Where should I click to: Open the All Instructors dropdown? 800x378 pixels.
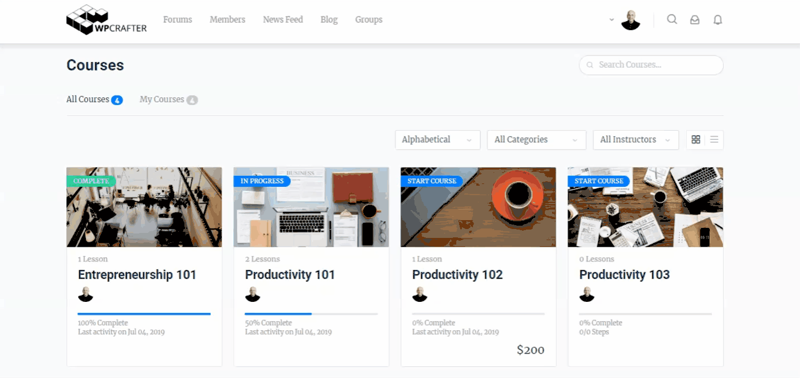pos(636,140)
